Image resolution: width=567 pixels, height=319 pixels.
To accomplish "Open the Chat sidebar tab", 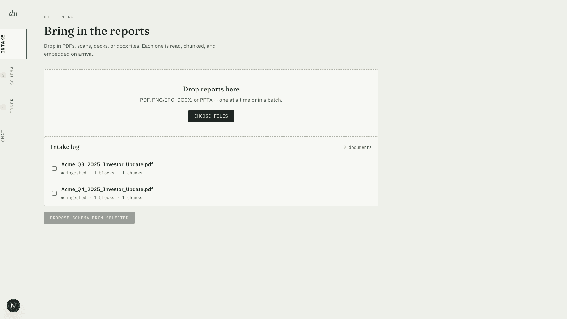I will click(x=13, y=136).
